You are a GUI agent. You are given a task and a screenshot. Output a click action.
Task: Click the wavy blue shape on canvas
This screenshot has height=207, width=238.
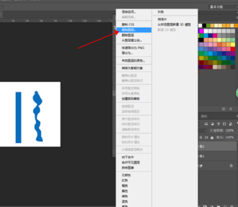pos(38,116)
